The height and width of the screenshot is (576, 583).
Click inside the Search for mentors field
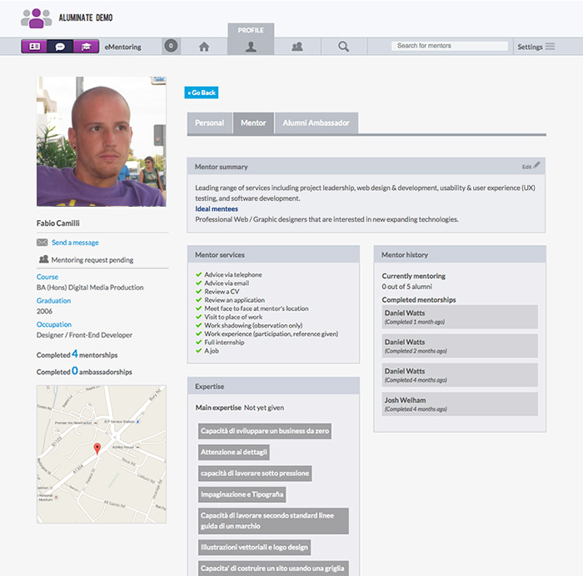point(448,47)
